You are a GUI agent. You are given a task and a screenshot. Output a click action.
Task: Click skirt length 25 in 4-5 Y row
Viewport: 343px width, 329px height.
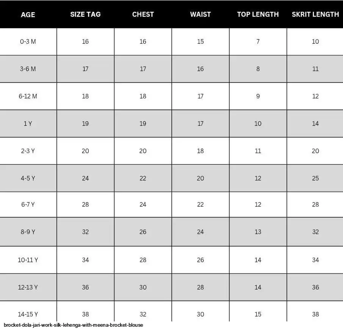tap(315, 178)
